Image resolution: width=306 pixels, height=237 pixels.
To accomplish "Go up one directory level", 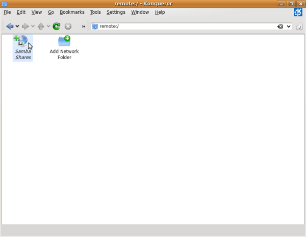I will [40, 26].
